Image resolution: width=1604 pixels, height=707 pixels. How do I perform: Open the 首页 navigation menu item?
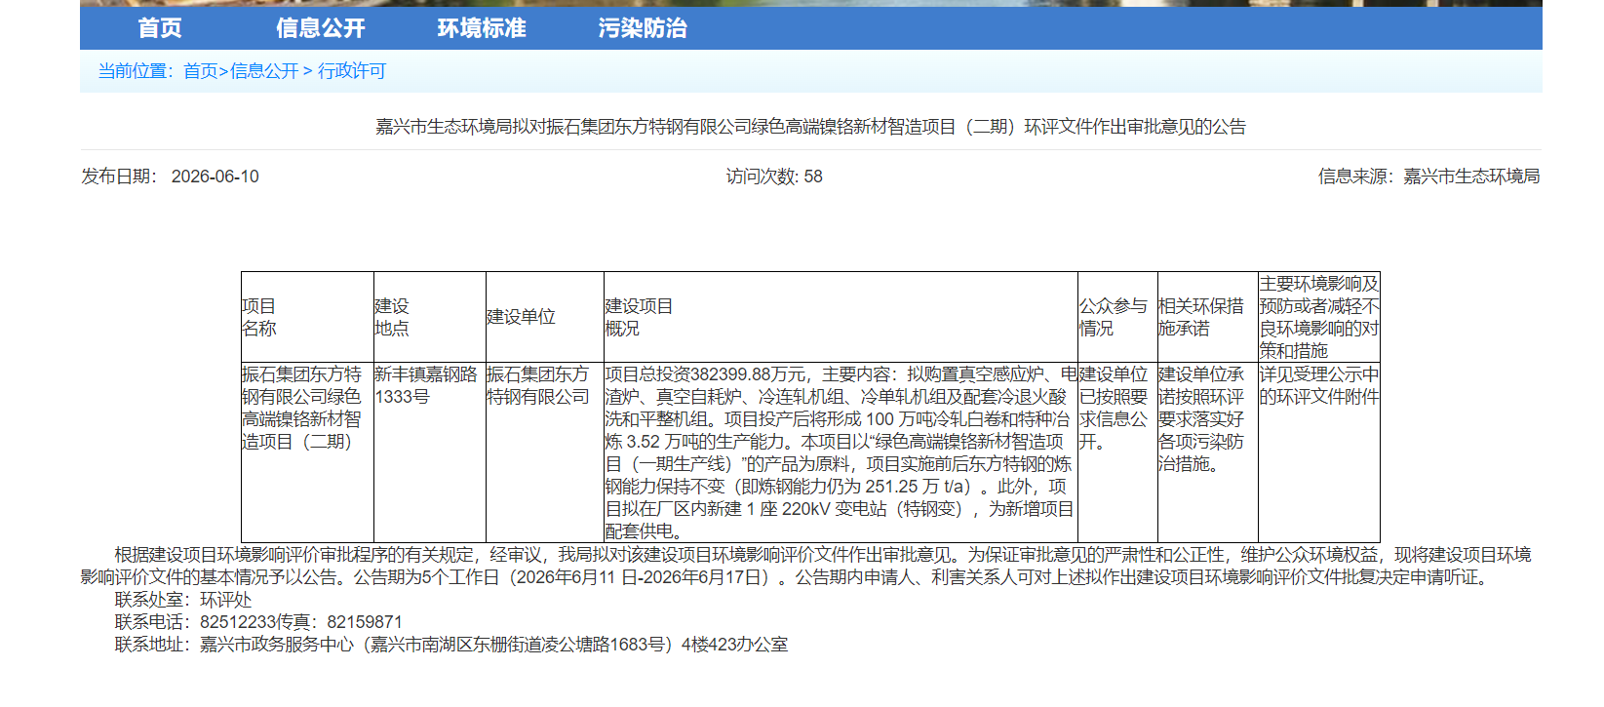coord(160,28)
